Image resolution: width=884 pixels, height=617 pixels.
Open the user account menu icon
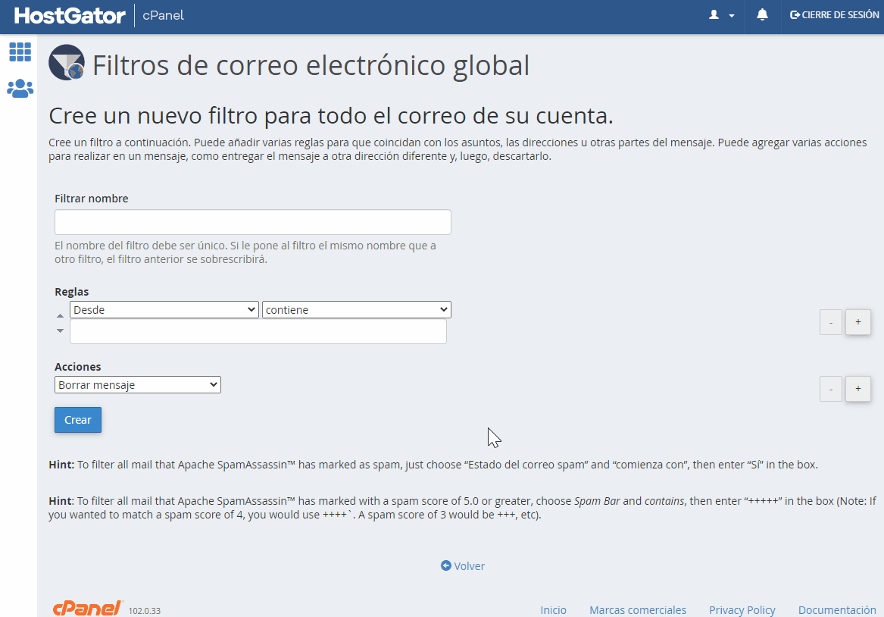click(x=722, y=15)
